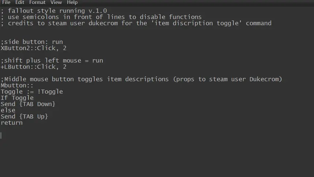Image resolution: width=314 pixels, height=177 pixels.
Task: Place cursor in 'fallout style running v.1.0' line
Action: 54,11
